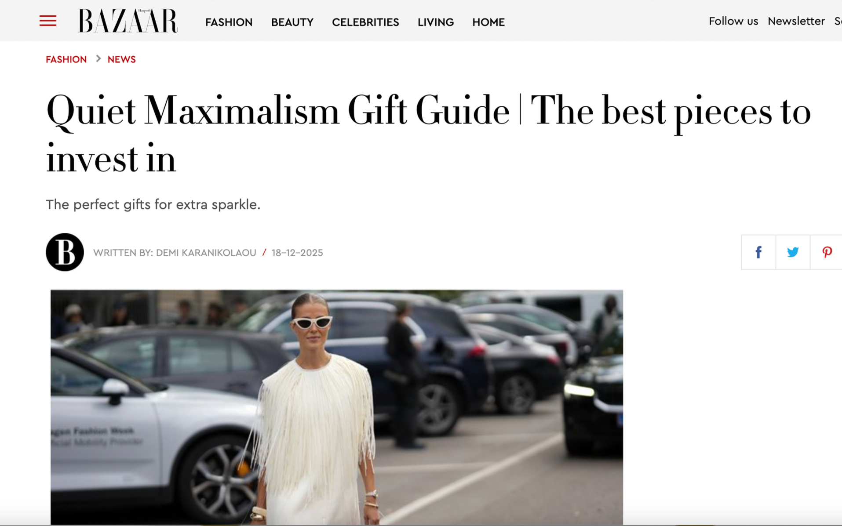This screenshot has height=526, width=842.
Task: Click the breadcrumb chevron separator
Action: pyautogui.click(x=98, y=59)
